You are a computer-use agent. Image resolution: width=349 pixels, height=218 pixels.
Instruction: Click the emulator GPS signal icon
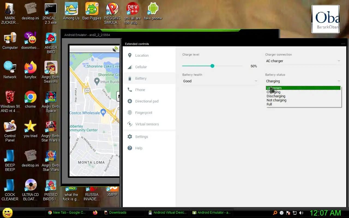tap(116, 49)
